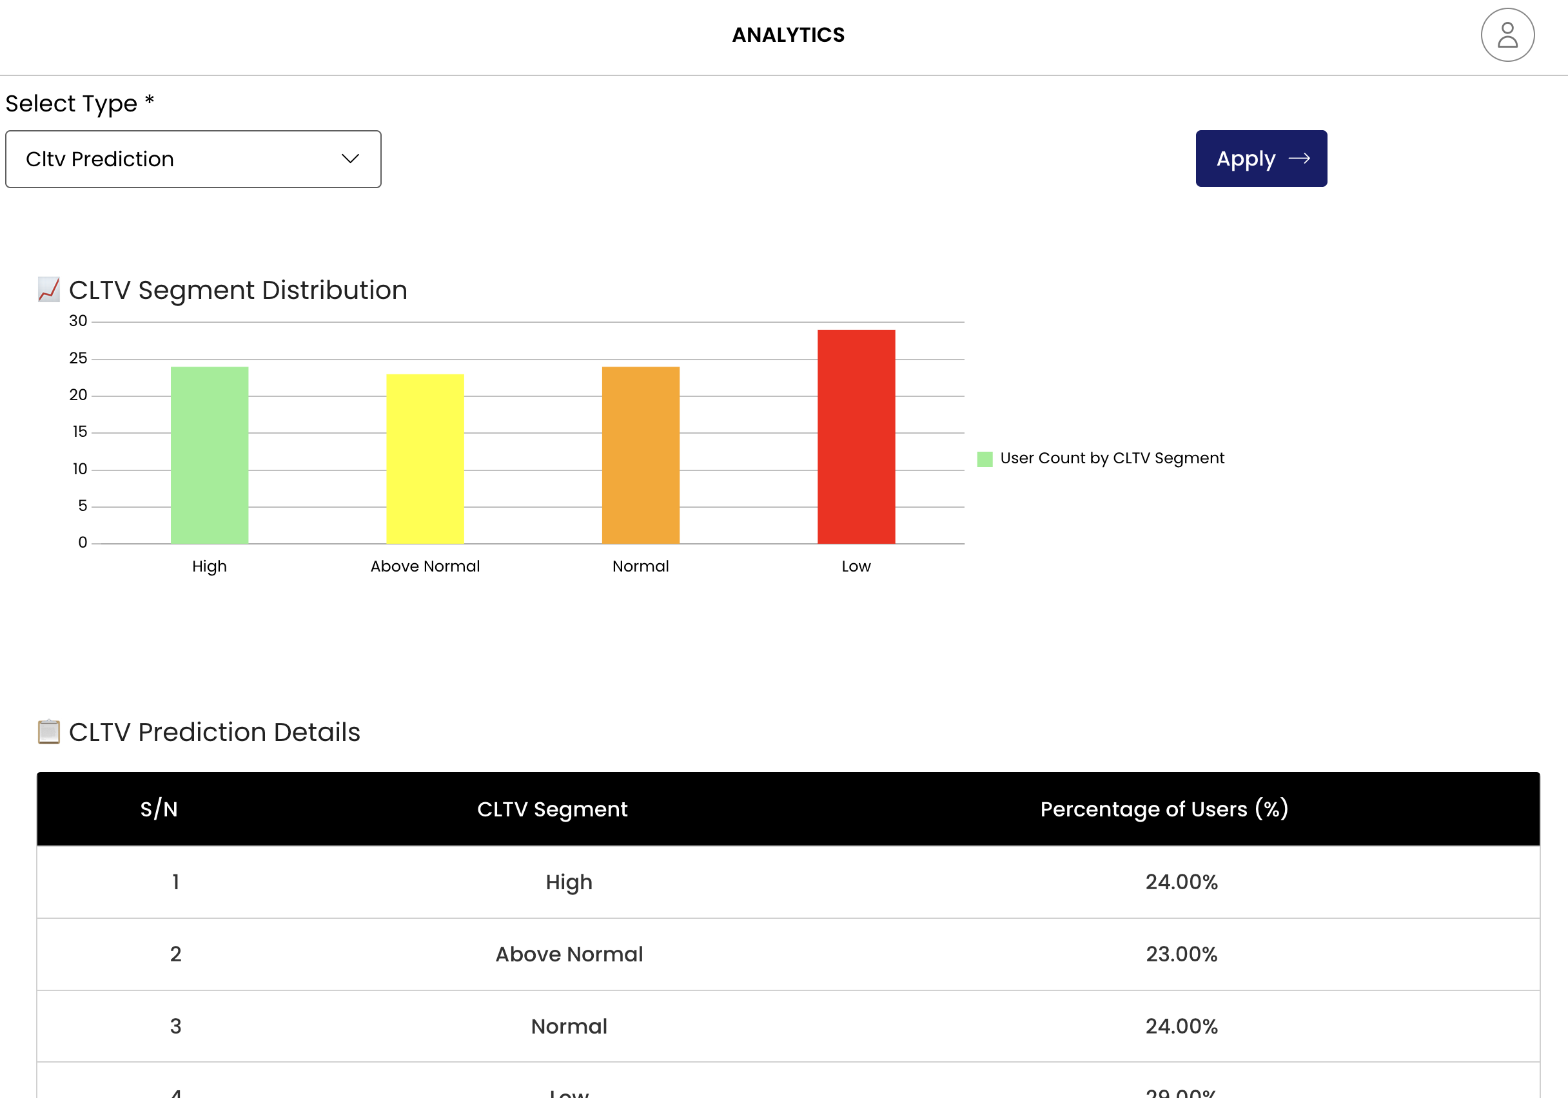Select the Above Normal table row
Image resolution: width=1568 pixels, height=1098 pixels.
pos(568,954)
